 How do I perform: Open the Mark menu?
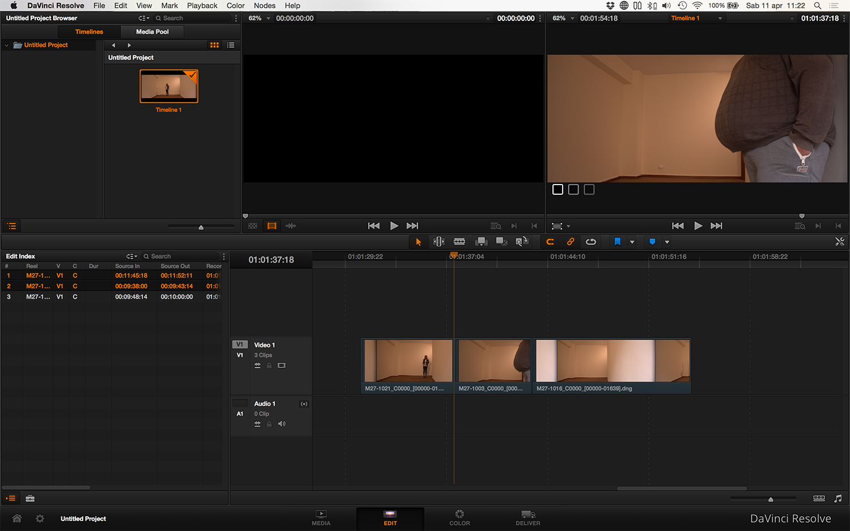coord(169,6)
